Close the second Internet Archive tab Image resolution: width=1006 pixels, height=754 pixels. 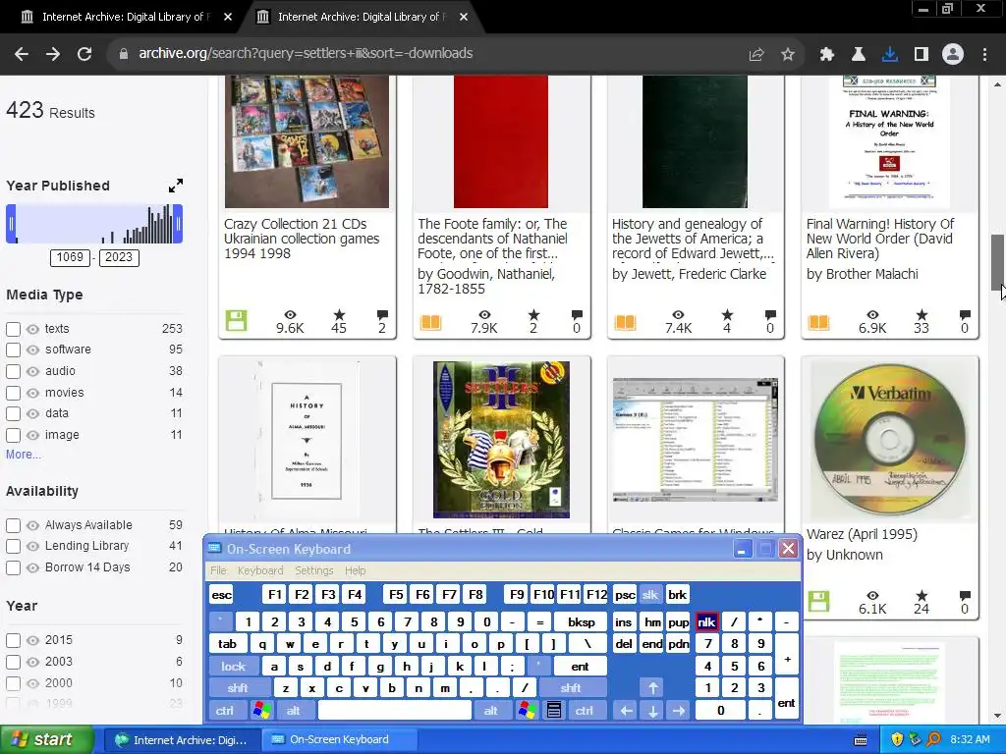click(464, 17)
